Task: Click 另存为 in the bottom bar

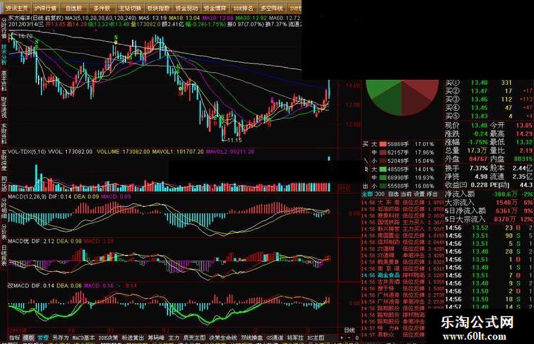Action: [x=60, y=338]
